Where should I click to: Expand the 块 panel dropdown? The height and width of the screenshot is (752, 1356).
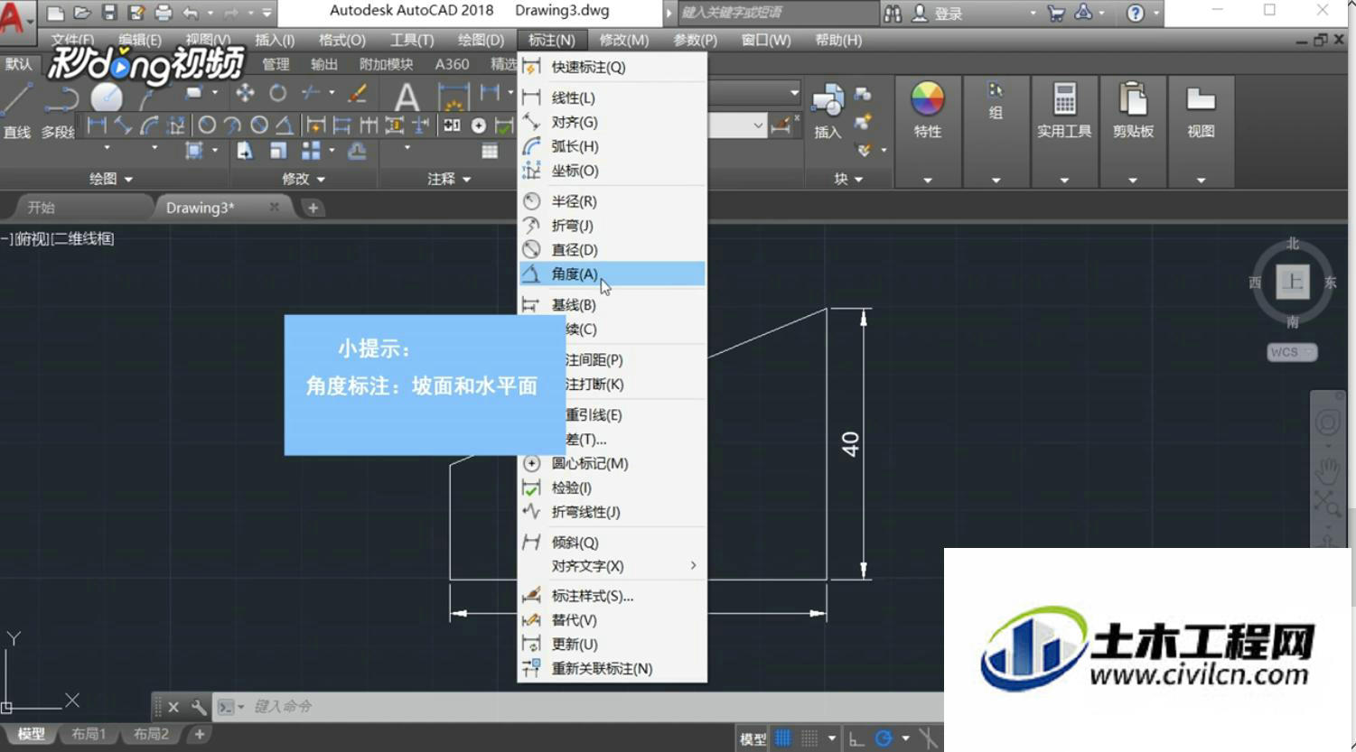pyautogui.click(x=848, y=179)
